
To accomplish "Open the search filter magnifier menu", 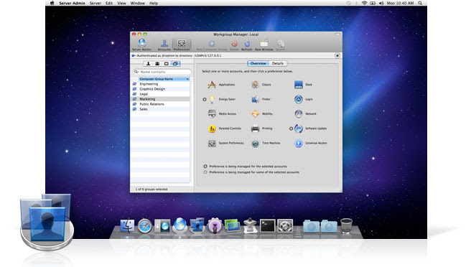I will (x=136, y=72).
